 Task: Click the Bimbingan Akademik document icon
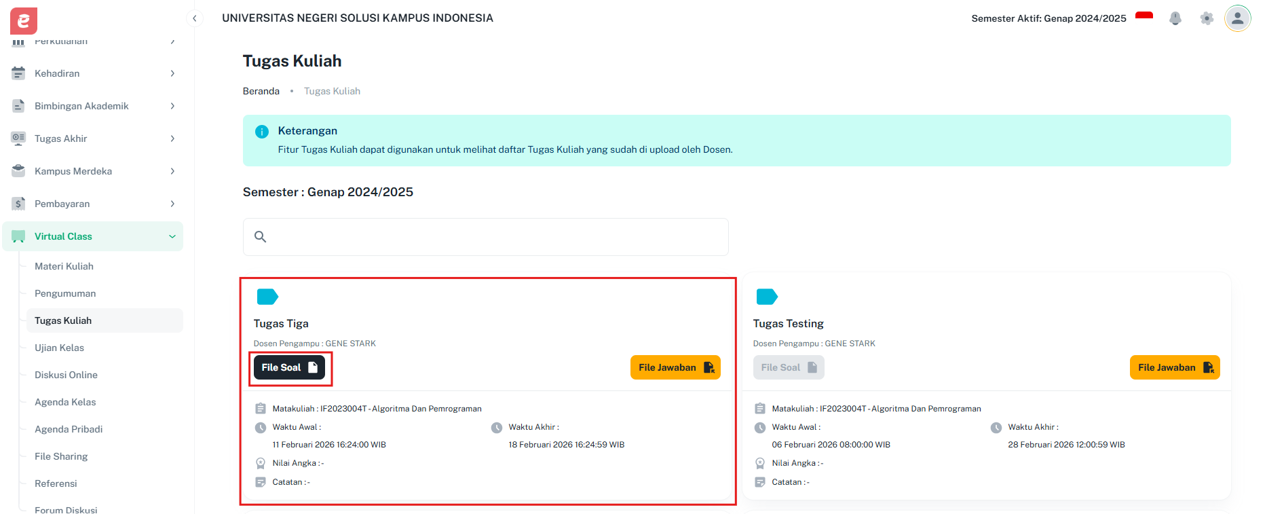[18, 106]
